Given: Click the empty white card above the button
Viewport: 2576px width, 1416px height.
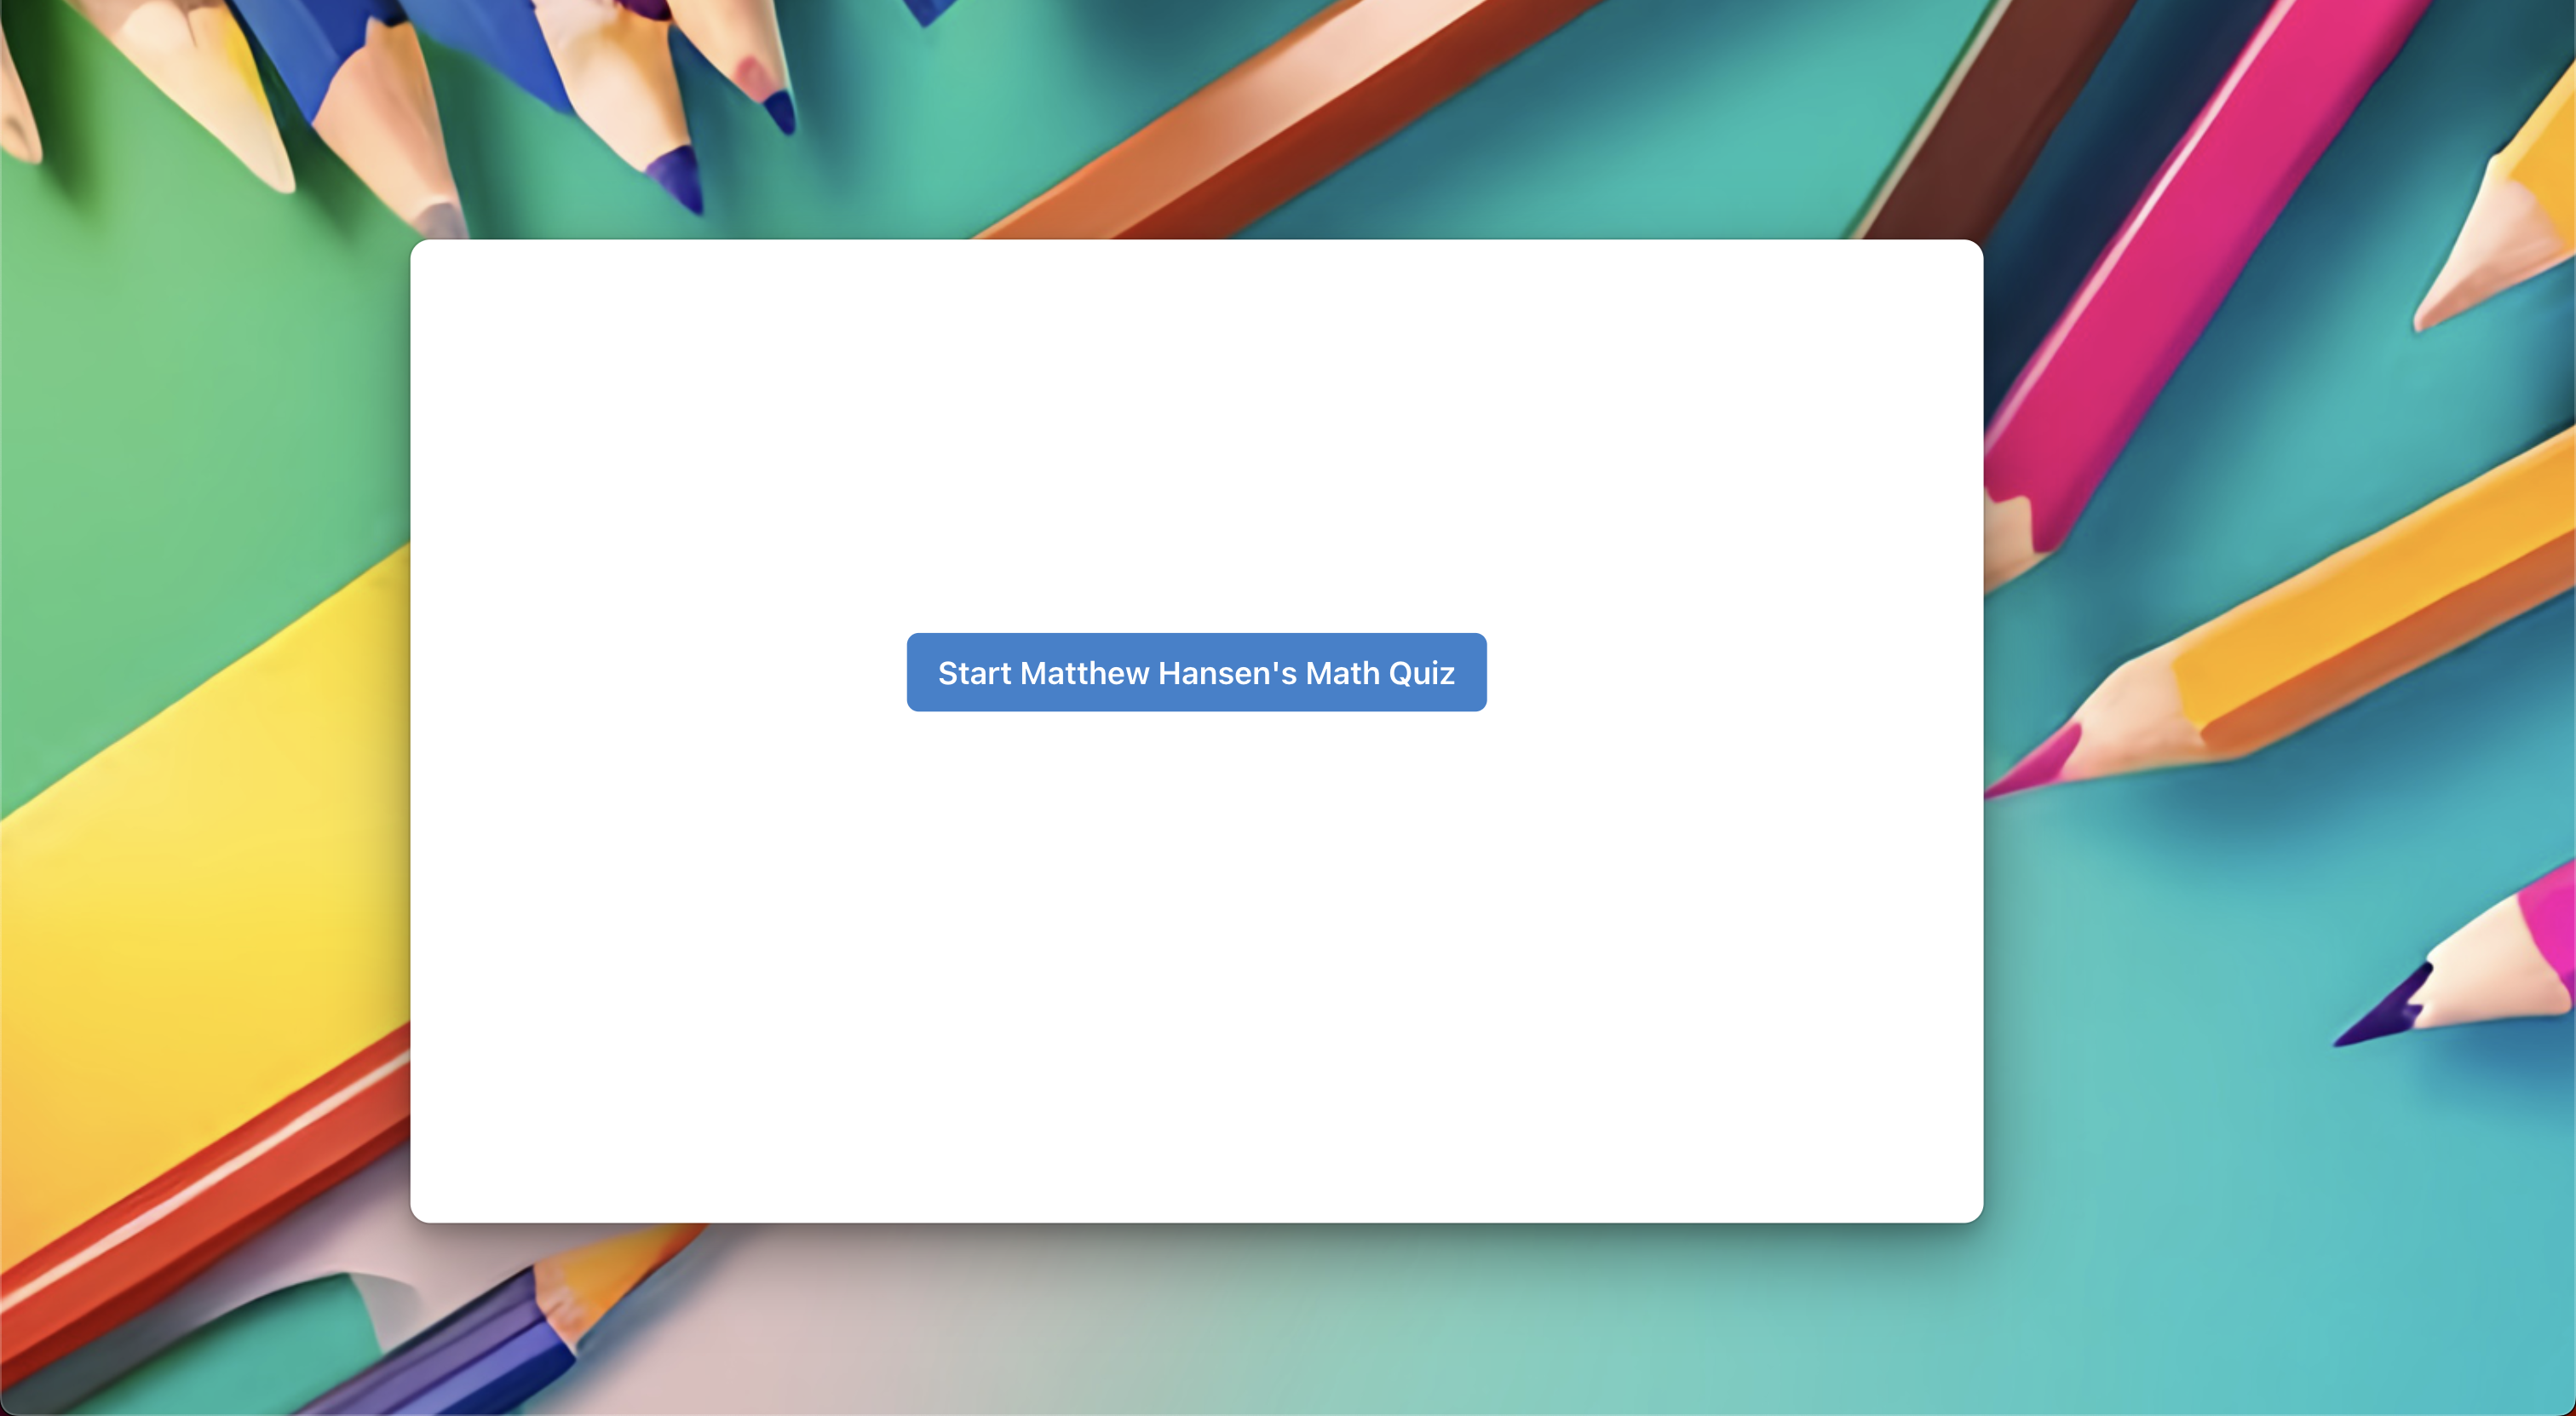Looking at the screenshot, I should pos(1196,430).
